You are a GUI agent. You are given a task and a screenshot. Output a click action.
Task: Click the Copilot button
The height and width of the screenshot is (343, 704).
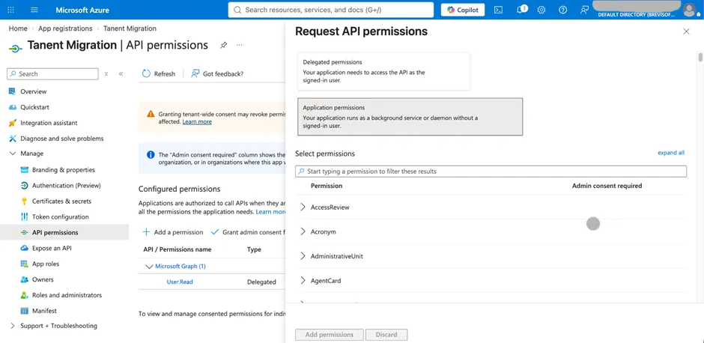tap(463, 10)
